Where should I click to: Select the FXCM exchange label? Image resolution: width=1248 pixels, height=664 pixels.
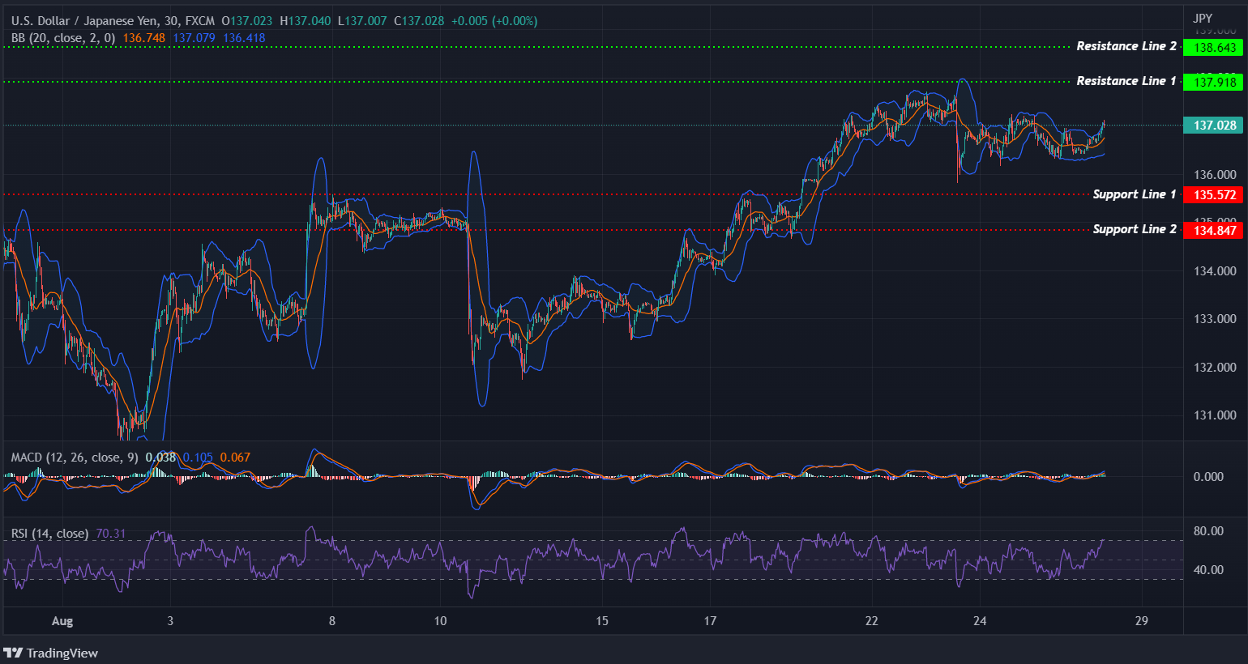point(200,20)
